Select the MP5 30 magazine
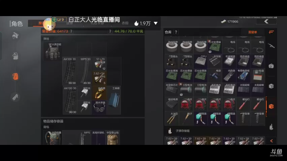 click(x=85, y=71)
